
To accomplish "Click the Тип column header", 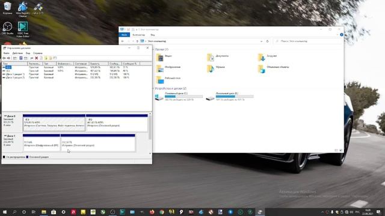I will pos(49,64).
